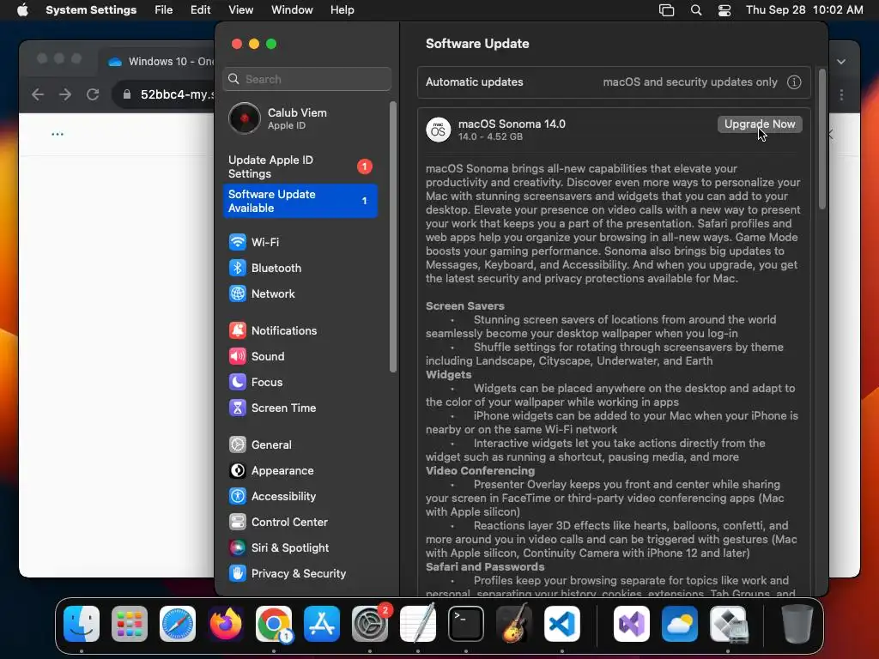Click the browser back arrow
Image resolution: width=879 pixels, height=659 pixels.
[x=38, y=94]
